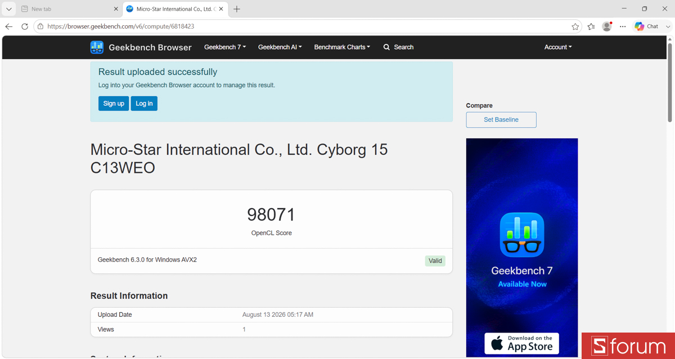Screen dimensions: 675x359
Task: Click the Geekbench 7 ad app icon
Action: tap(522, 235)
